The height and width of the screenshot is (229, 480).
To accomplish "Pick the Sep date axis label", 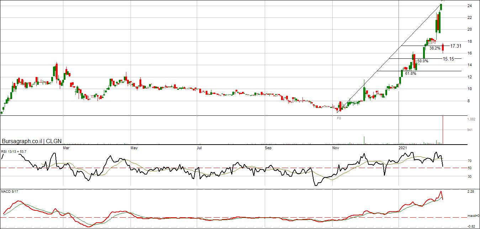I will 268,147.
